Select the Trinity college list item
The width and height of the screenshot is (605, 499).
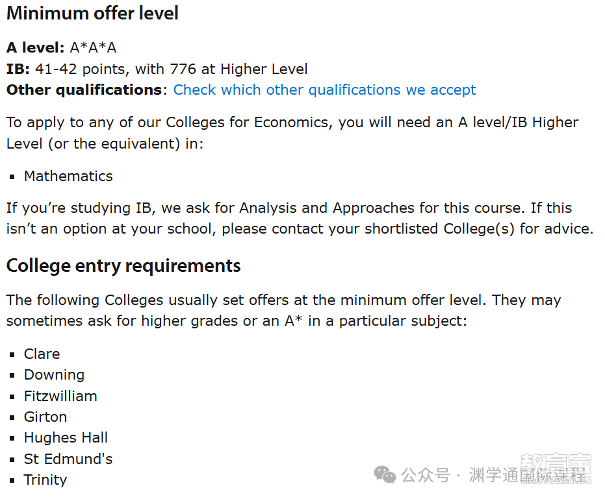click(45, 480)
